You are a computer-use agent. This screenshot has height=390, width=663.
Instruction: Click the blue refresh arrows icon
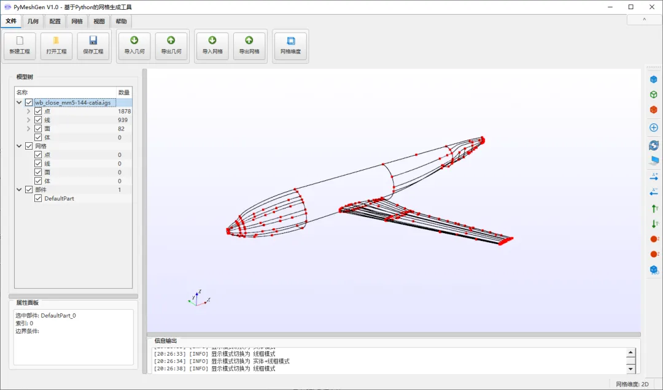(x=654, y=145)
